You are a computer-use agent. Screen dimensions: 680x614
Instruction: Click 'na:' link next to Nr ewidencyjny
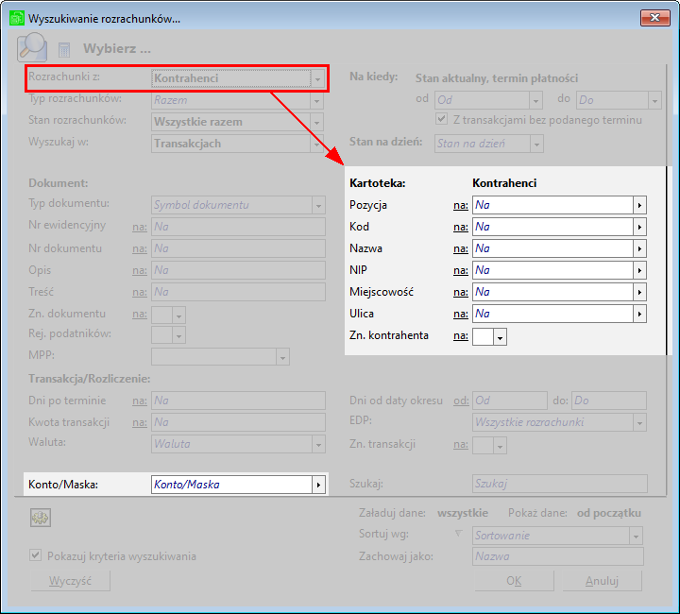click(140, 227)
